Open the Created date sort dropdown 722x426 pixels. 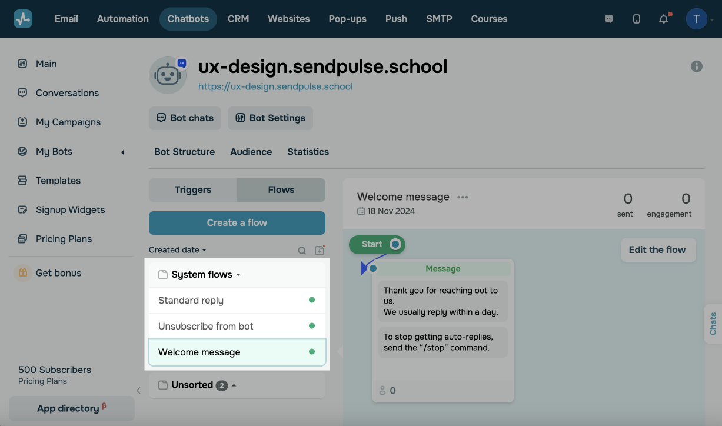(178, 250)
